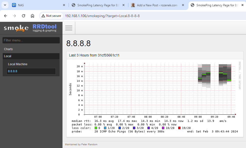This screenshot has width=246, height=148.
Task: Open Local Machine tree item
Action: point(18,64)
